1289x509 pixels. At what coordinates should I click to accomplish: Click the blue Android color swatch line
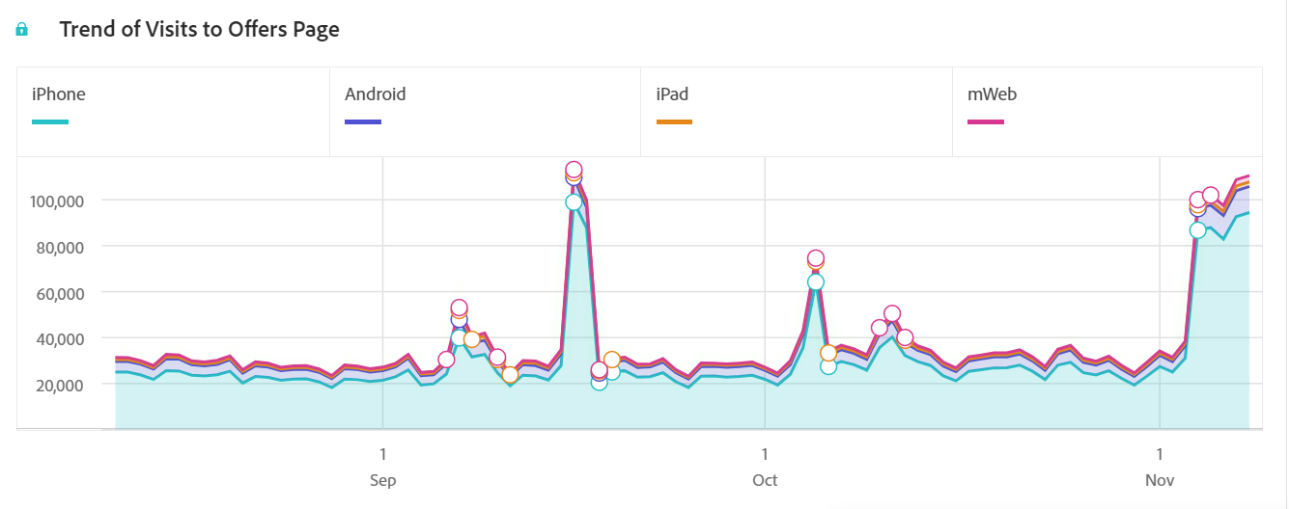pyautogui.click(x=363, y=122)
